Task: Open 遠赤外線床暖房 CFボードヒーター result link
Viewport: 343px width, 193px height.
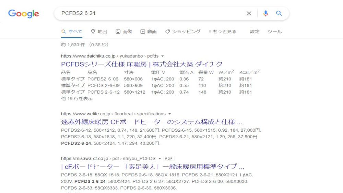Action: click(152, 122)
